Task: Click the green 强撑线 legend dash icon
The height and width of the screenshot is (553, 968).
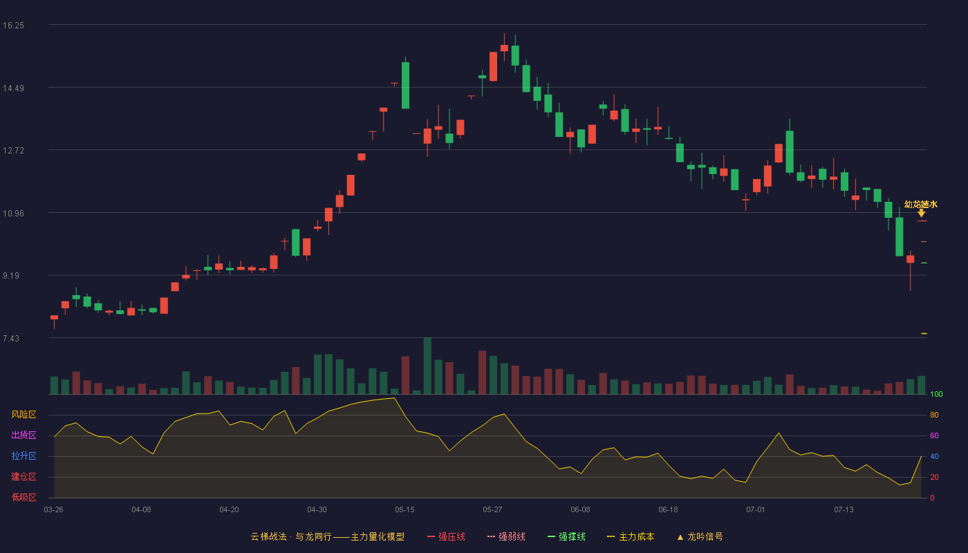Action: [551, 537]
